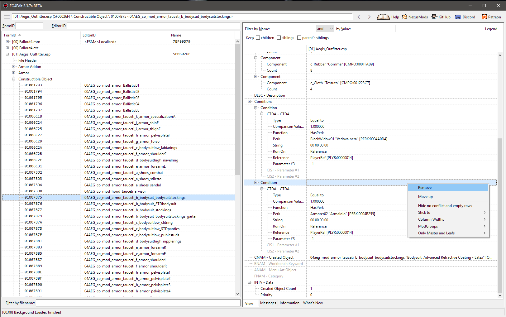The width and height of the screenshot is (506, 317).
Task: Click the FormID input field
Action: coord(30,26)
